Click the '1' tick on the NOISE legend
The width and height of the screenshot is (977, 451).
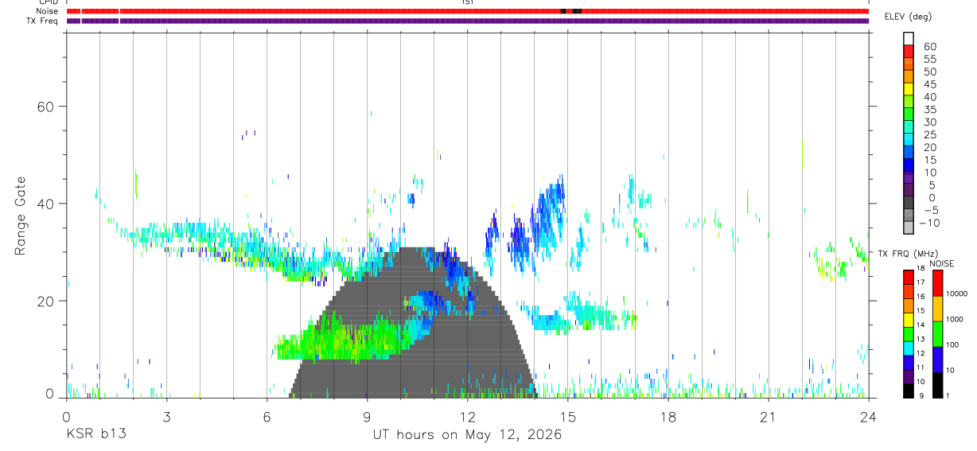click(x=948, y=396)
